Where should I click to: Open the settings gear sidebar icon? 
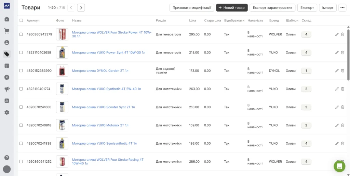[7, 112]
